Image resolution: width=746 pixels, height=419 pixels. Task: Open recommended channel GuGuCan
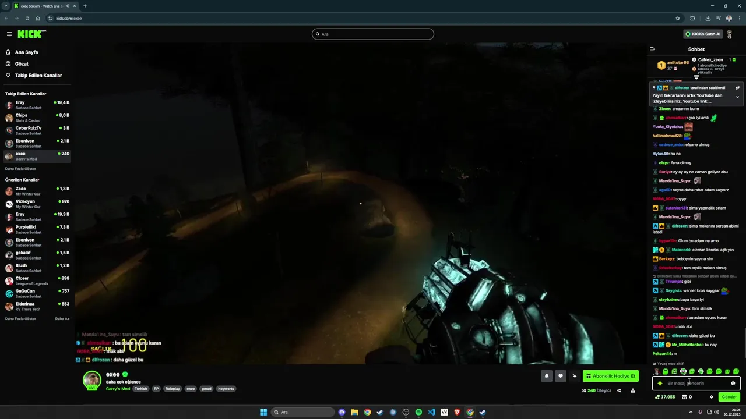click(37, 293)
